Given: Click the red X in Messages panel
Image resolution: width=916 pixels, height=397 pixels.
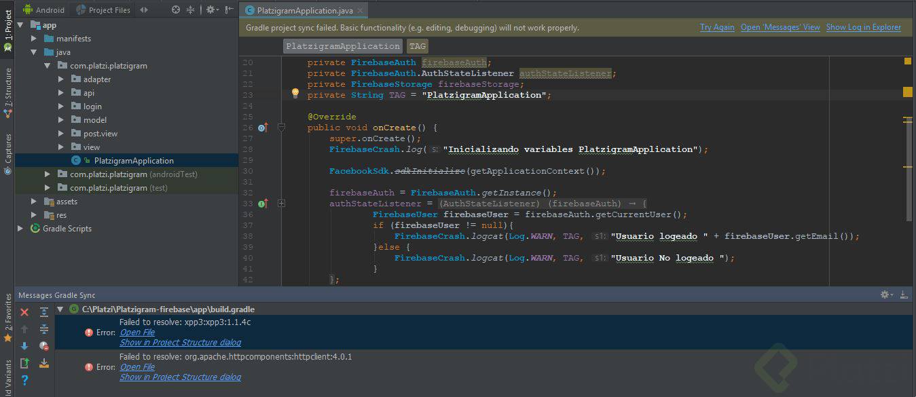Looking at the screenshot, I should click(x=24, y=312).
